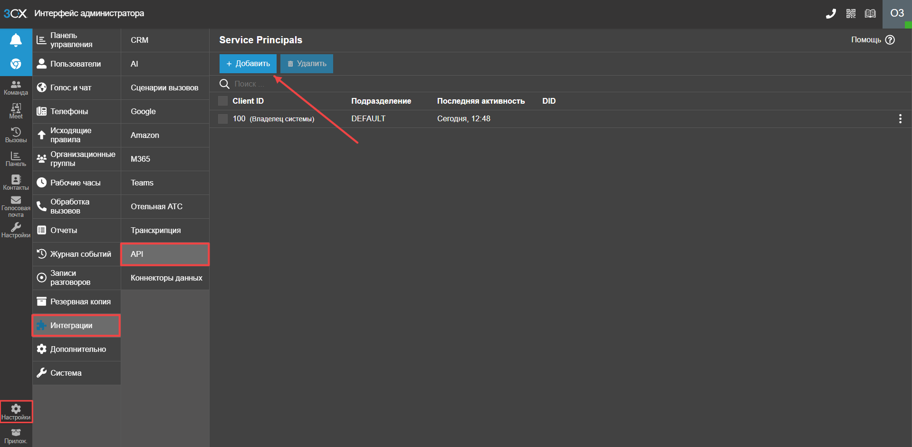Open the gear Настройки at bottom left
Screen dimensions: 912x447
pos(16,412)
